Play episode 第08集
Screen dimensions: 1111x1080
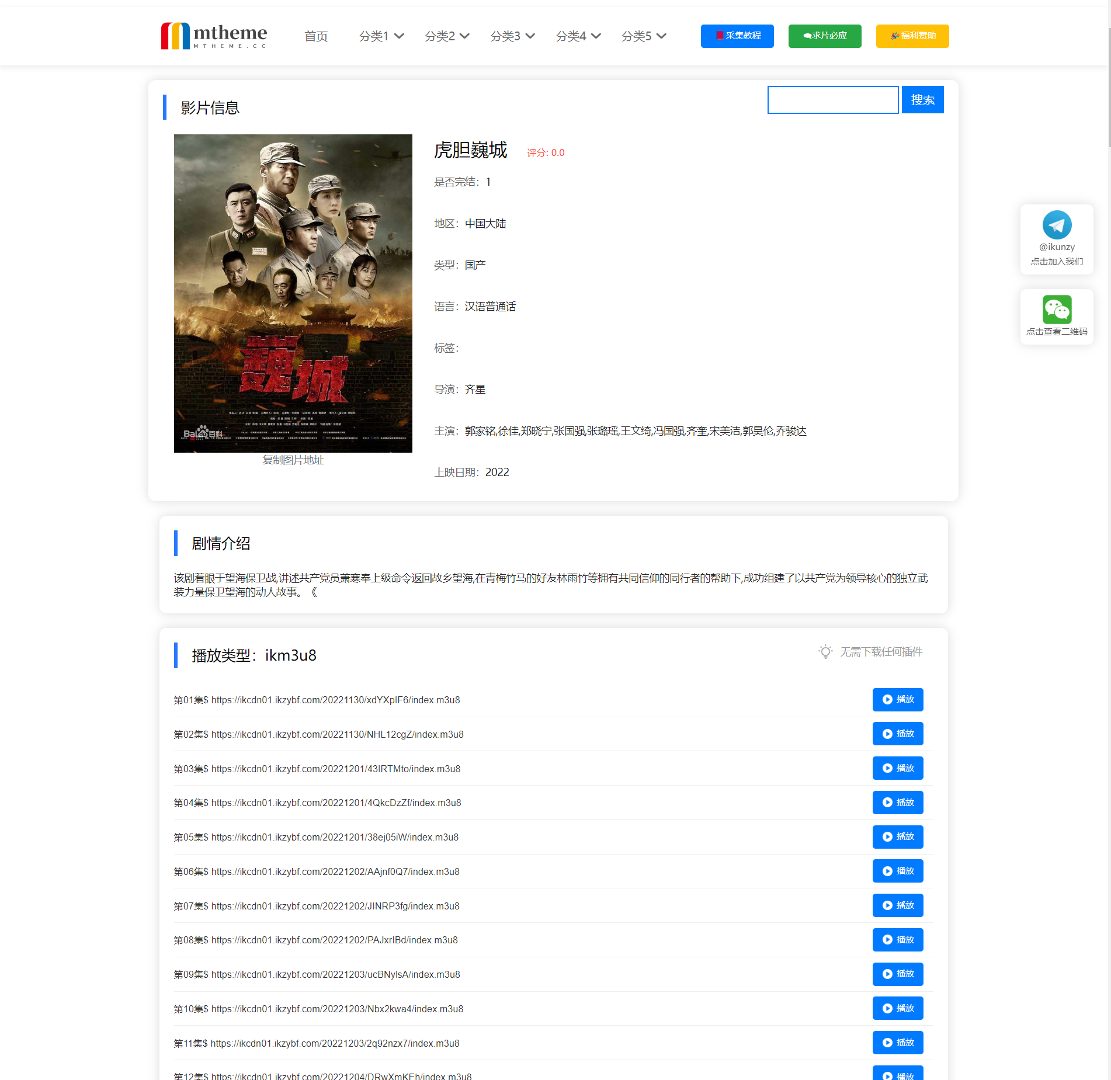click(x=898, y=940)
